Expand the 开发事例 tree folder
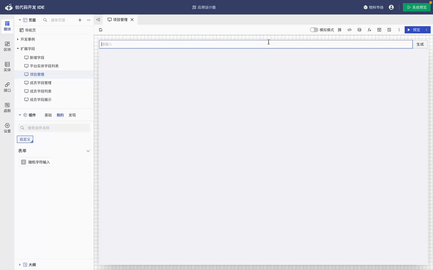Screen dimensions: 433x270 click(18, 39)
